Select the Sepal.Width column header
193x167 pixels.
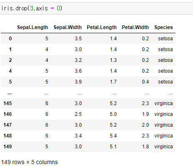pyautogui.click(x=68, y=27)
